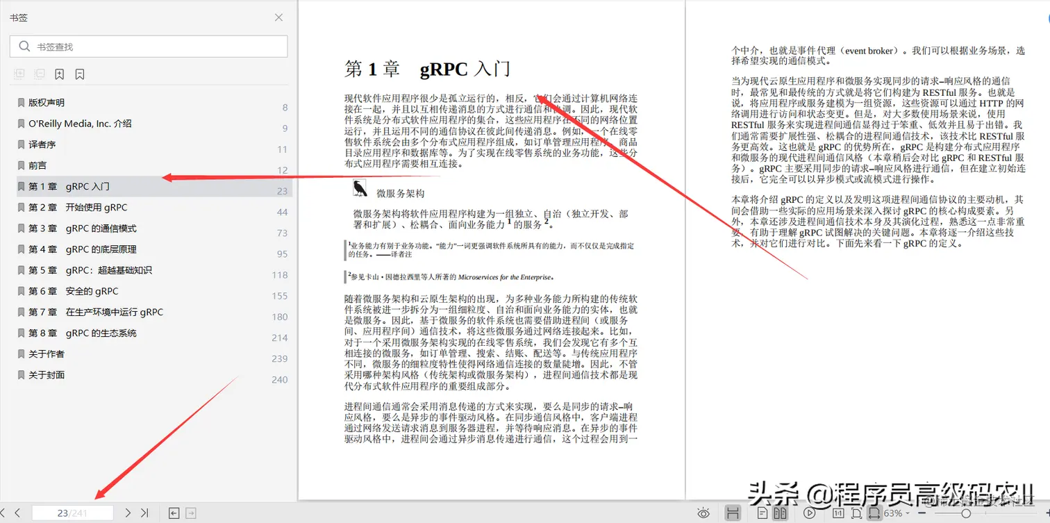Select the two-page spread view icon
The image size is (1050, 523).
click(x=779, y=513)
